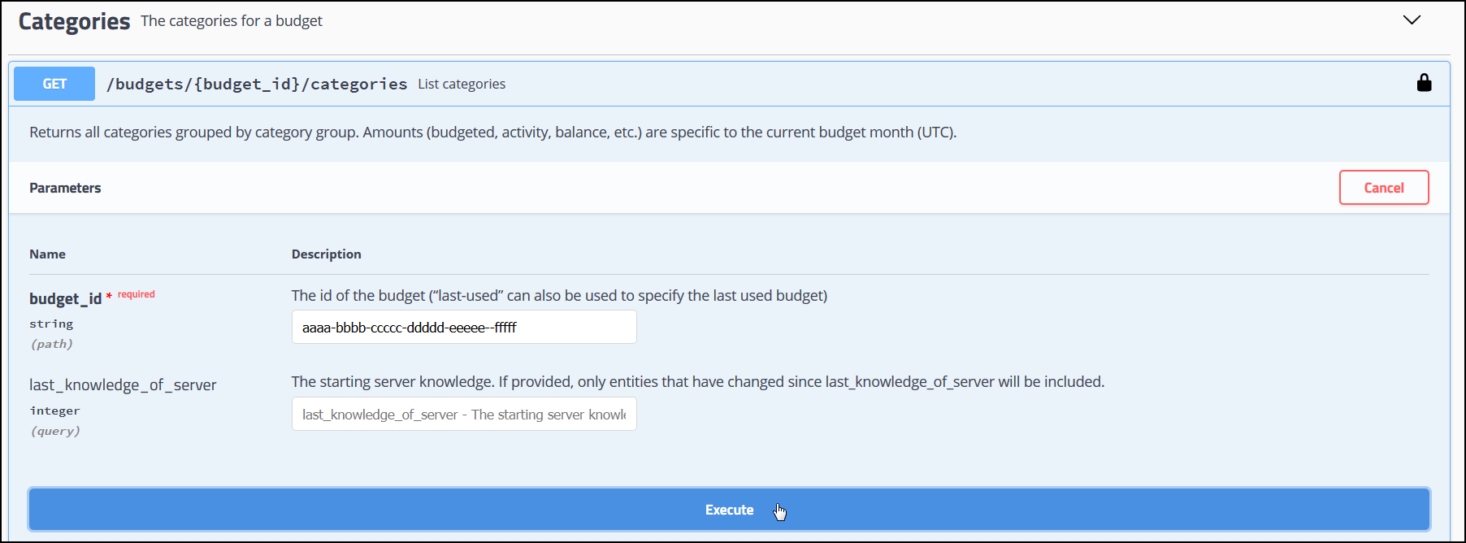Click the Parameters header label
The image size is (1466, 543).
(65, 188)
